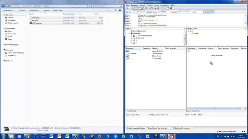Toggle message log display in FileZilla toolbar

coord(134,8)
